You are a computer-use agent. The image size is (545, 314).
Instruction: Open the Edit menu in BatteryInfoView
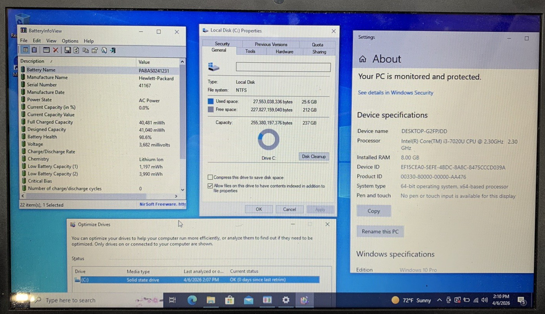coord(37,41)
